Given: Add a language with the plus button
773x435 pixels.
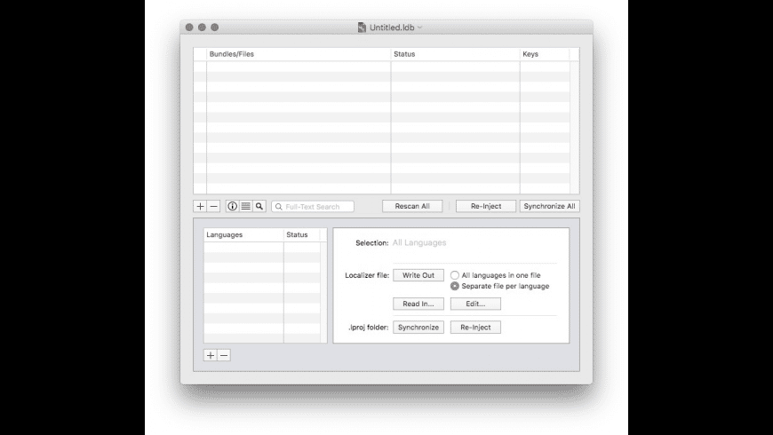Looking at the screenshot, I should (x=211, y=355).
